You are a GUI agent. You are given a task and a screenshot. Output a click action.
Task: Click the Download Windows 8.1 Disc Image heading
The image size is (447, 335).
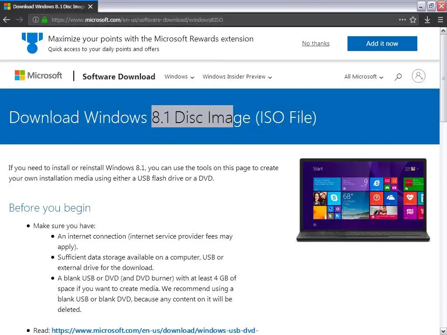click(x=163, y=117)
